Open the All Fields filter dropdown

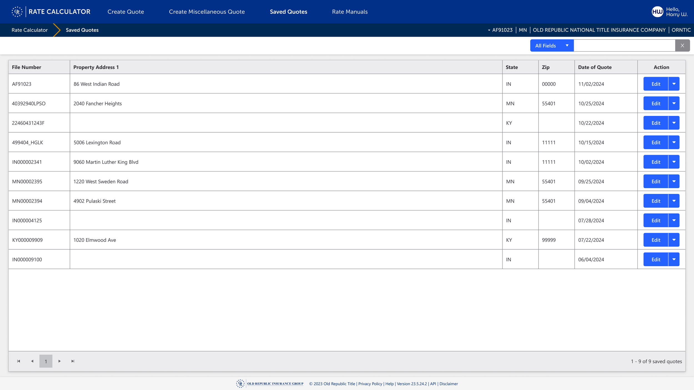(551, 45)
